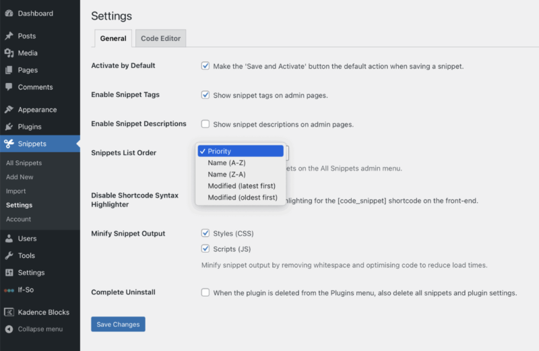Open All Snippets submenu item

(x=24, y=163)
